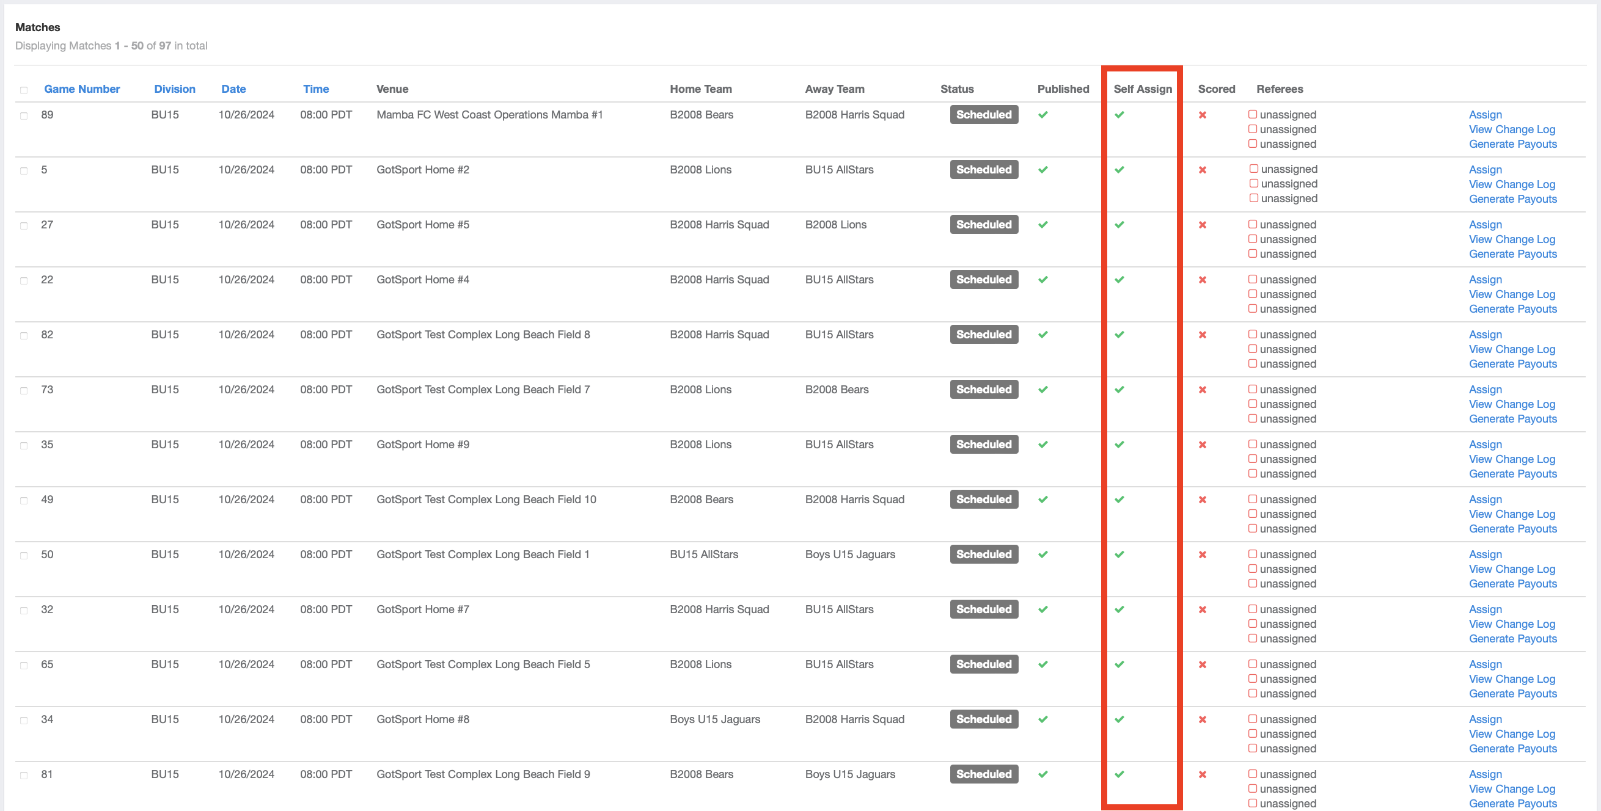Click the Self Assign checkmark for game 5
Viewport: 1601px width, 811px height.
coord(1119,170)
